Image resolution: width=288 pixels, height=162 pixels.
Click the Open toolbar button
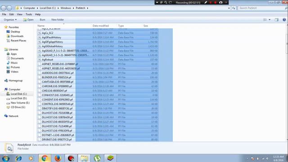[28, 20]
